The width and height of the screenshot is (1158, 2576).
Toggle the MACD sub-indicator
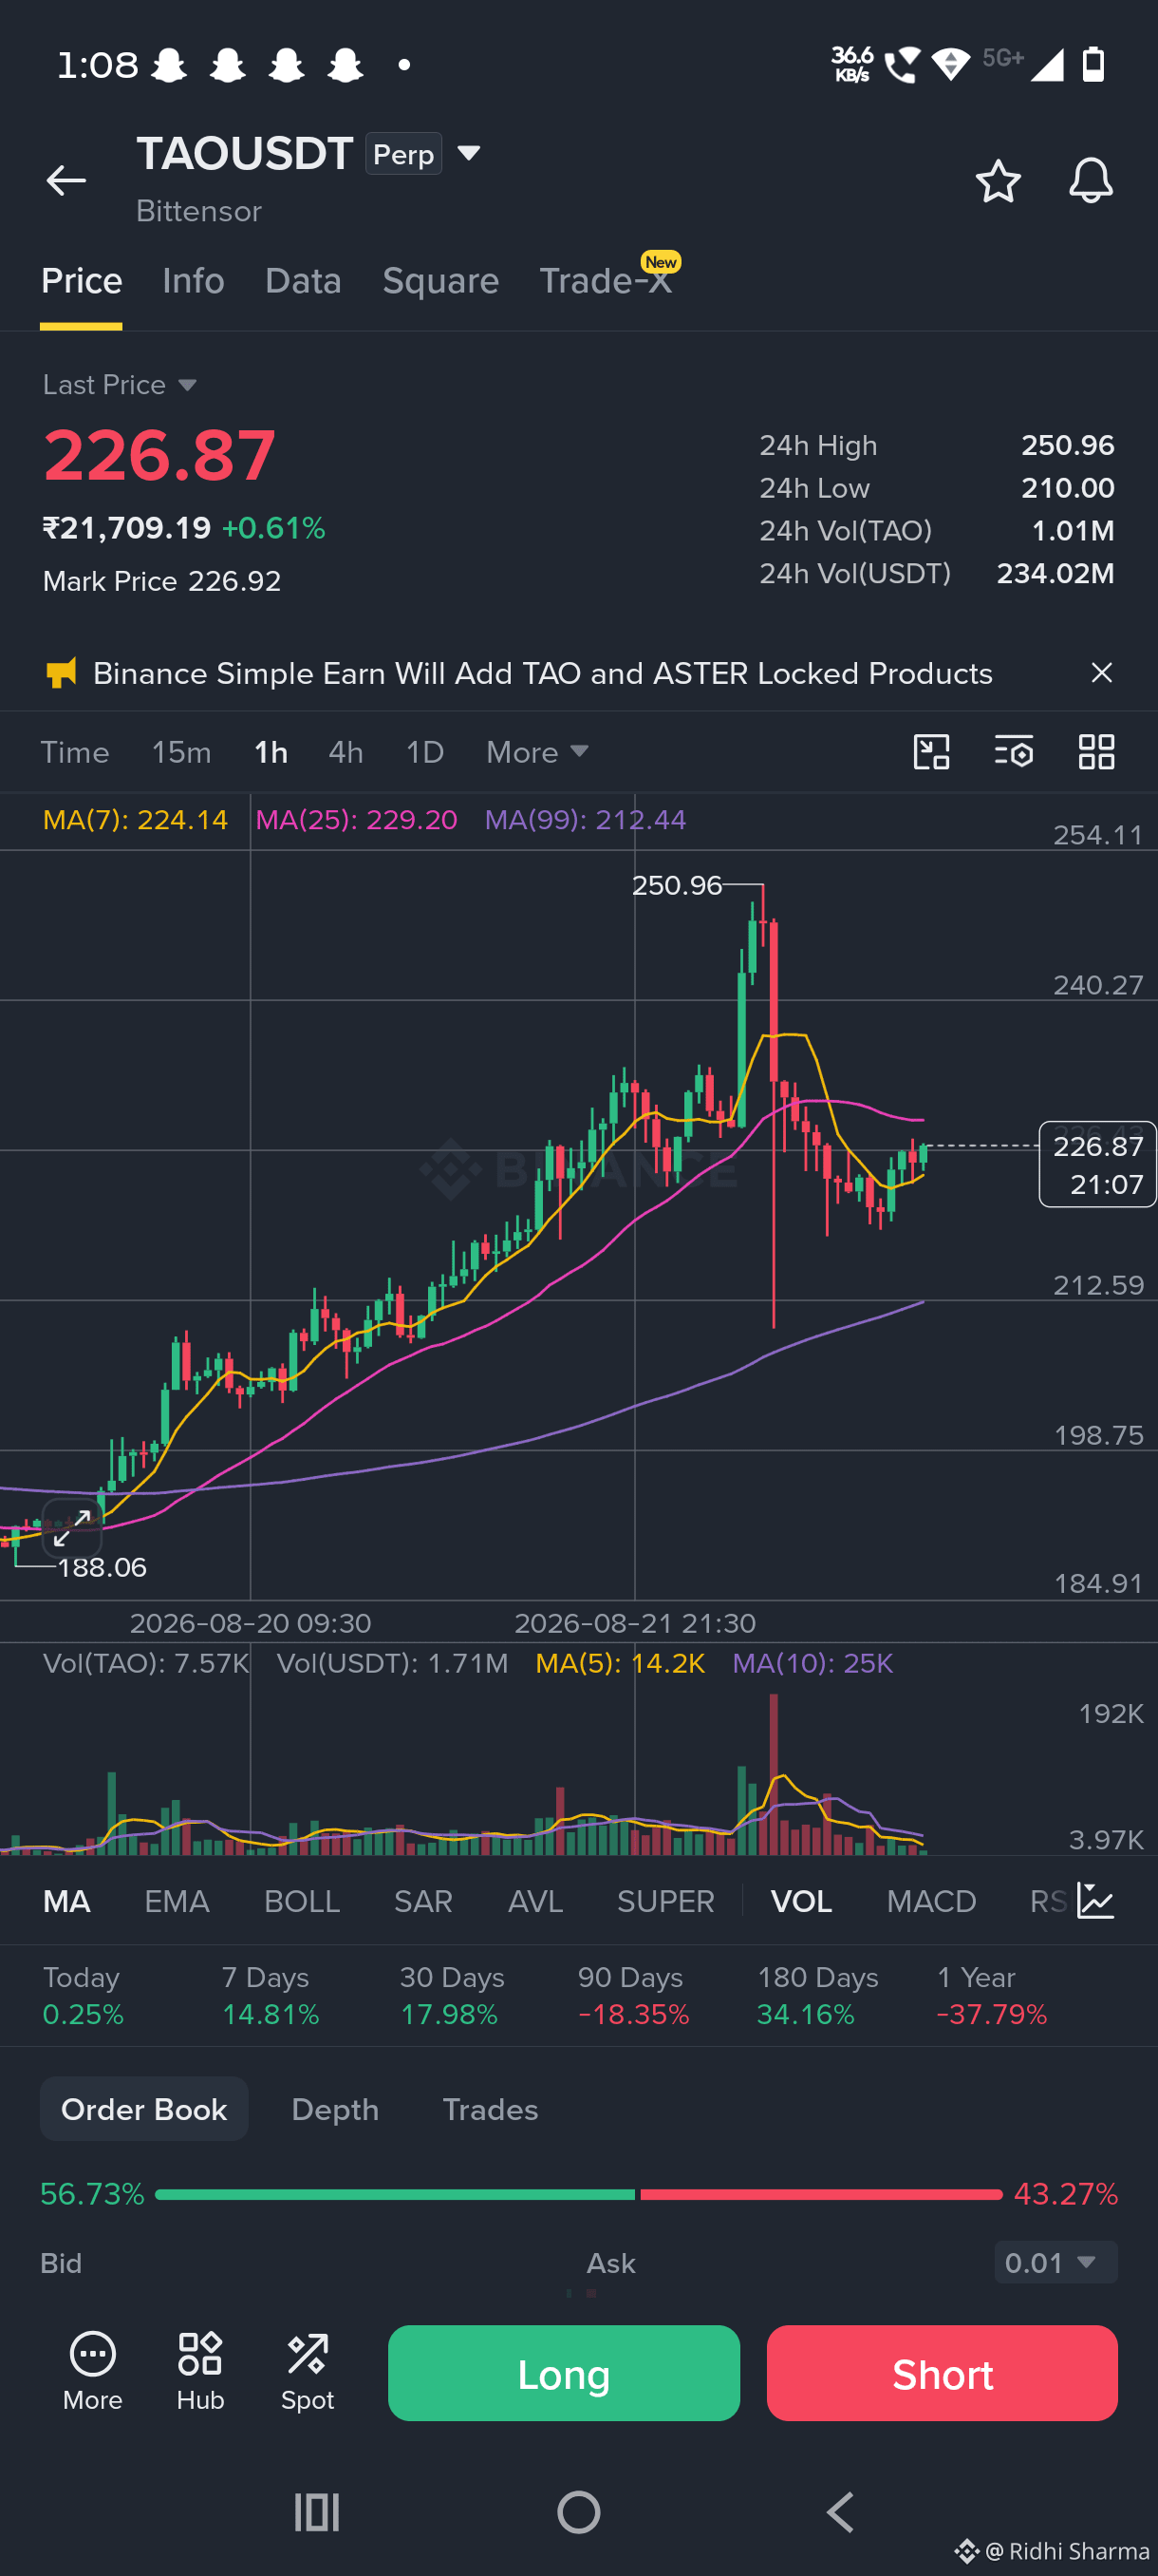click(931, 1901)
